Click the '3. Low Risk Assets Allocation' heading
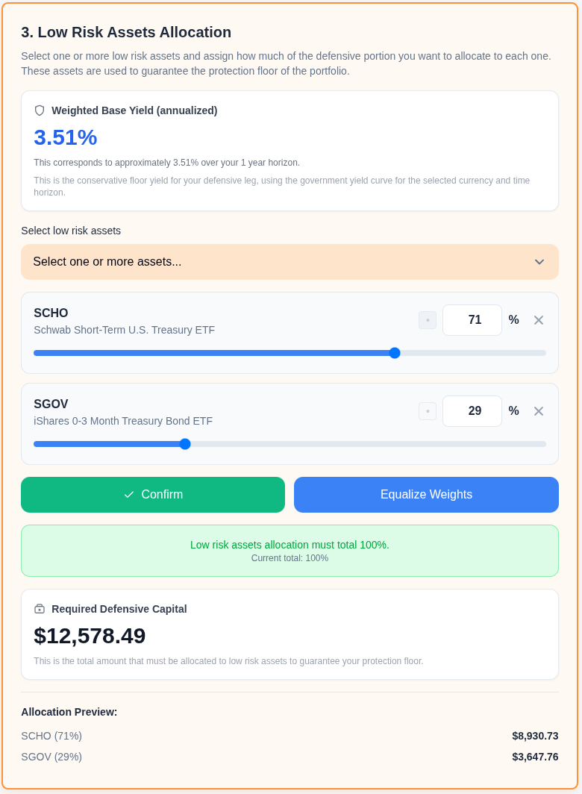This screenshot has width=582, height=794. (x=125, y=33)
